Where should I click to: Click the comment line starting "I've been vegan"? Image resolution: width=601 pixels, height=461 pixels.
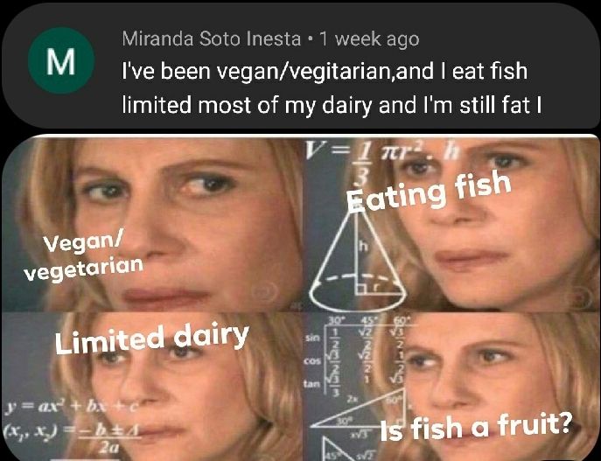pyautogui.click(x=324, y=72)
